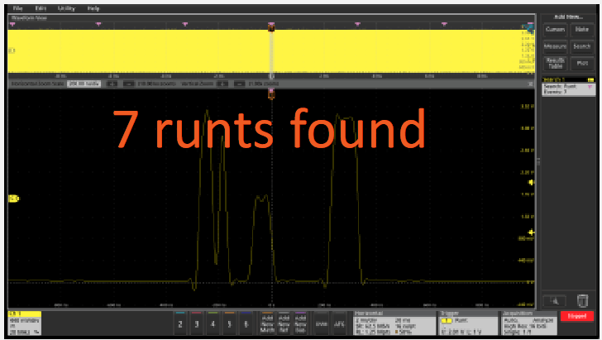The image size is (602, 340).
Task: Decrease the vertical zoom with minus button
Action: pos(239,84)
